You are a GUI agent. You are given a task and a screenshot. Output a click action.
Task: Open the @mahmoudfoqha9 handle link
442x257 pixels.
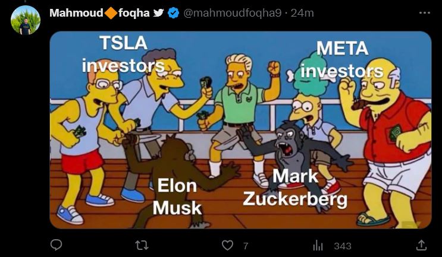233,13
